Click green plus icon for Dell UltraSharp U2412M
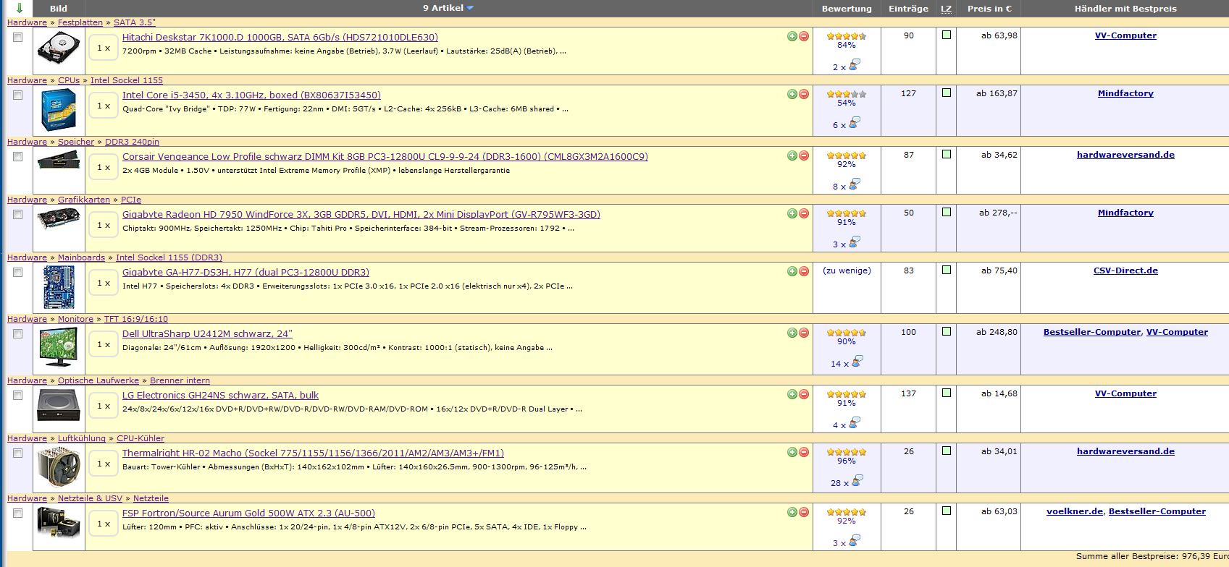1229x567 pixels. coord(792,333)
